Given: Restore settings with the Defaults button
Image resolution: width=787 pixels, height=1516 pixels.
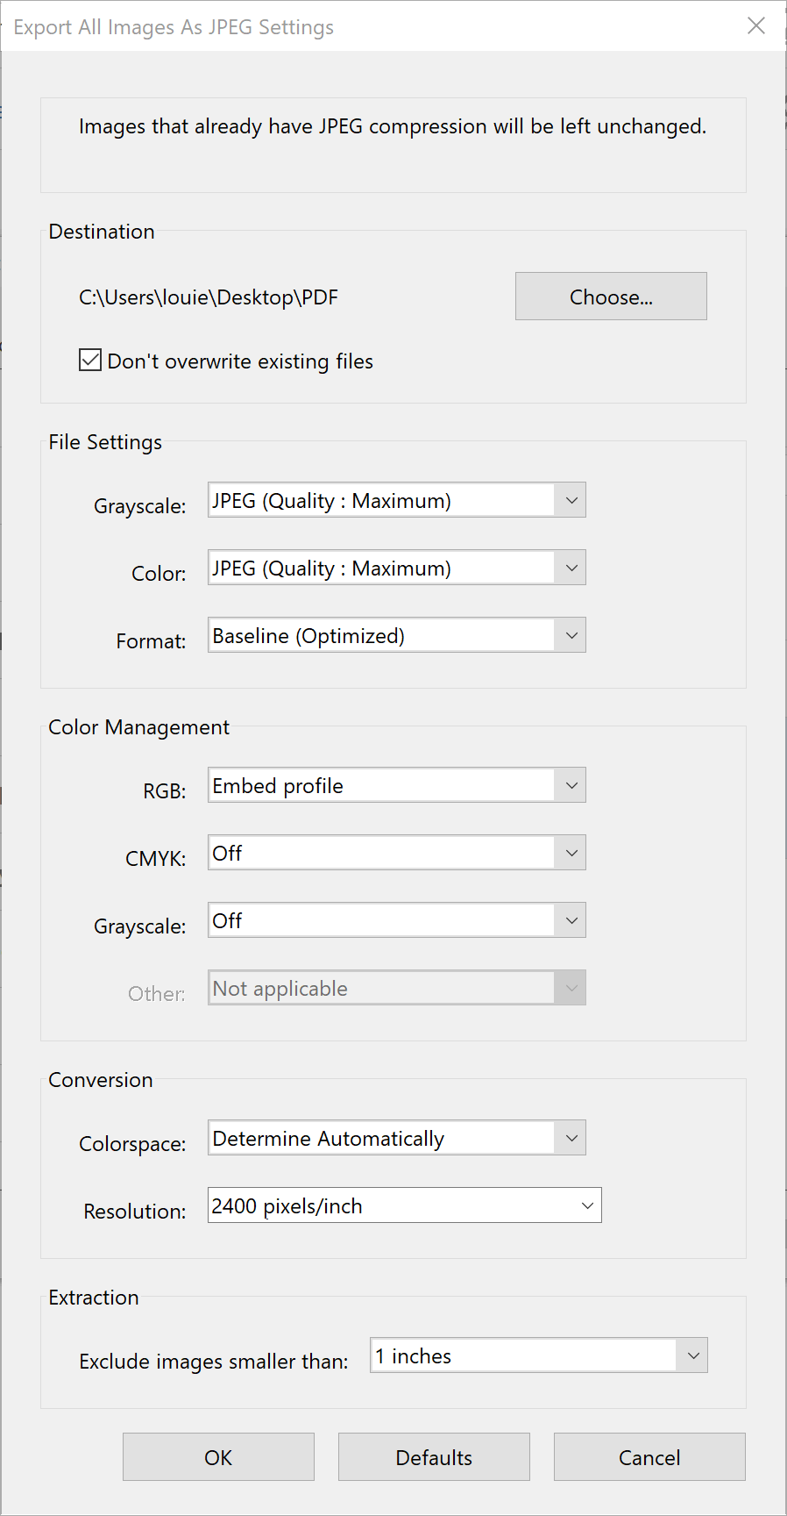Looking at the screenshot, I should click(x=434, y=1457).
